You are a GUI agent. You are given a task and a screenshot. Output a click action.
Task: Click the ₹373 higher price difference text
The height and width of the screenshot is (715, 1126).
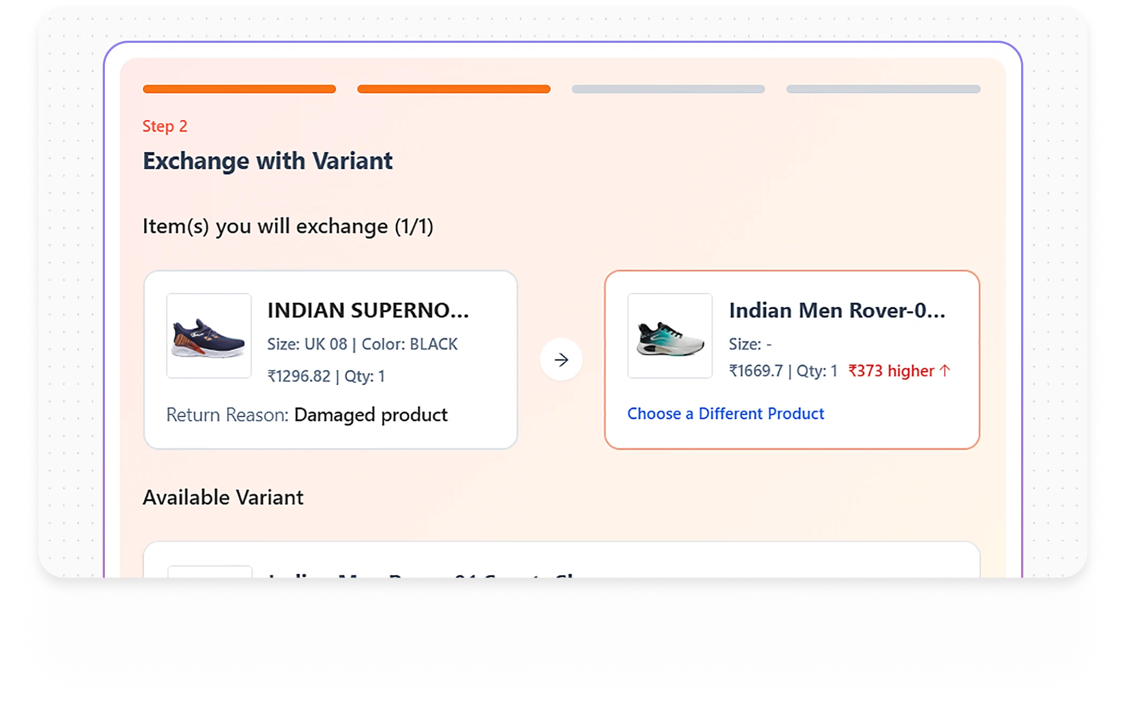pos(891,371)
